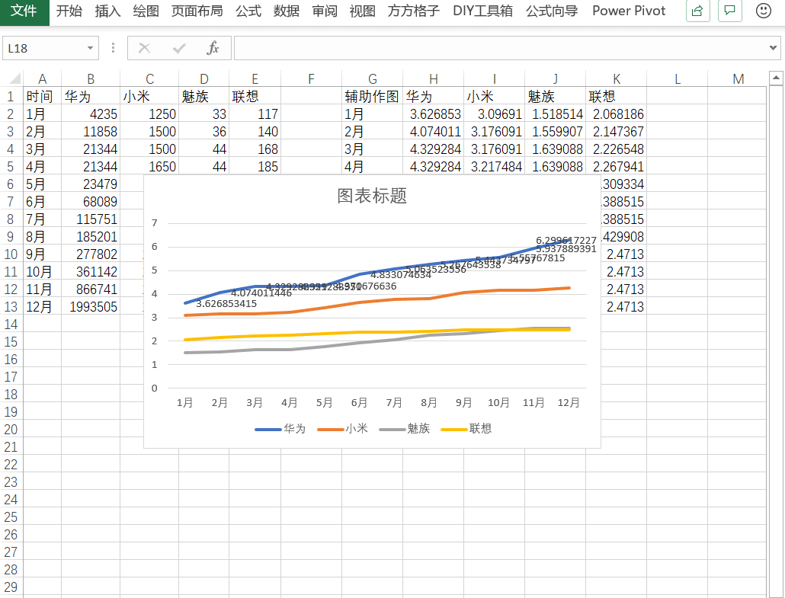Click the Enter checkmark formula icon
Screen dimensions: 785x598
tap(179, 48)
